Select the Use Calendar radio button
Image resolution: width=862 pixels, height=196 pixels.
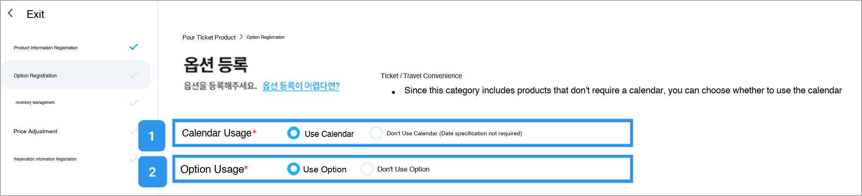click(x=294, y=133)
